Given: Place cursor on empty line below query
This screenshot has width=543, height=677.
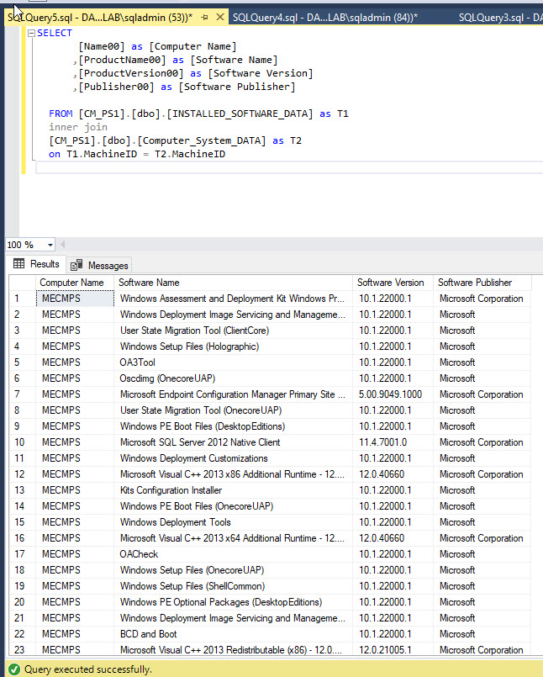Looking at the screenshot, I should [168, 168].
